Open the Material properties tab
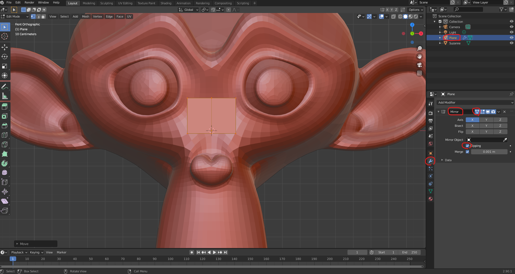515x274 pixels. (431, 199)
